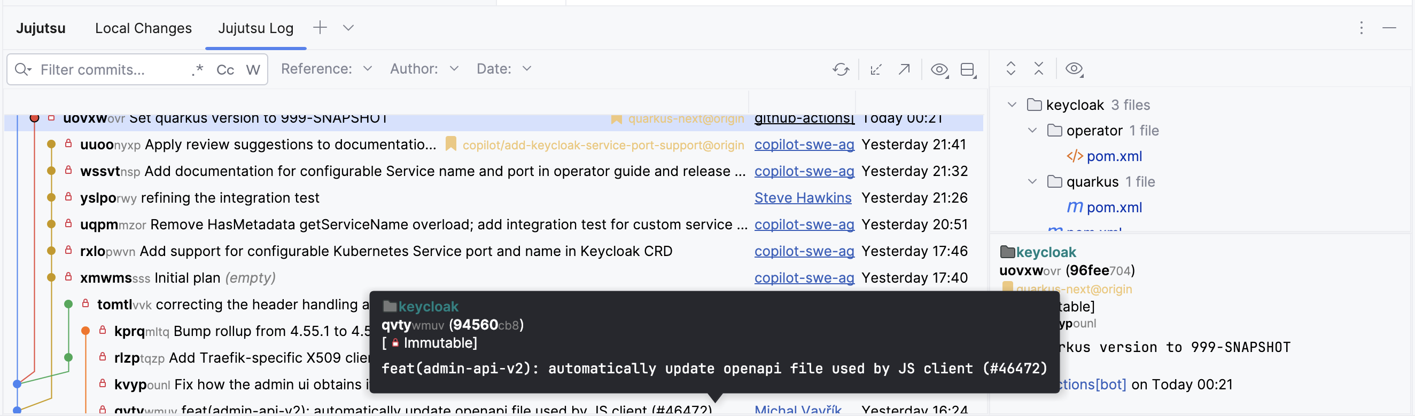Click Immutable label in commit tooltip
The height and width of the screenshot is (416, 1415).
[440, 343]
